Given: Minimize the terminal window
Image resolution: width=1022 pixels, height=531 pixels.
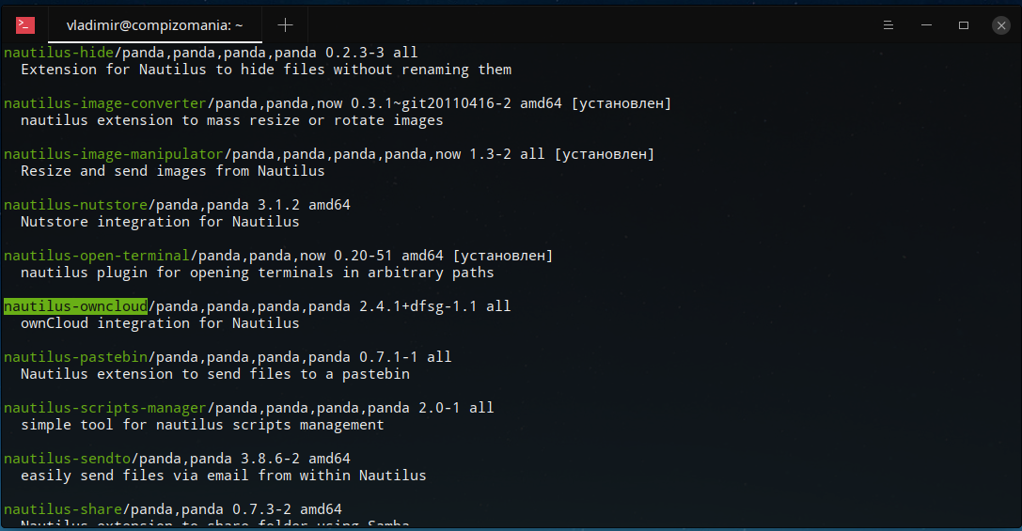Looking at the screenshot, I should [x=926, y=25].
